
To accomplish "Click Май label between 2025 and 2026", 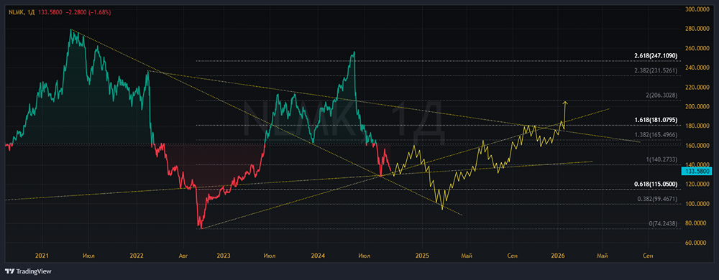I will [467, 256].
